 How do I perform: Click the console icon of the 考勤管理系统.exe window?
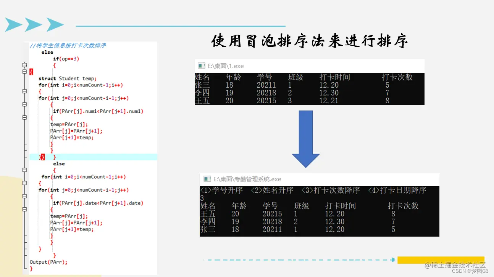tap(207, 179)
